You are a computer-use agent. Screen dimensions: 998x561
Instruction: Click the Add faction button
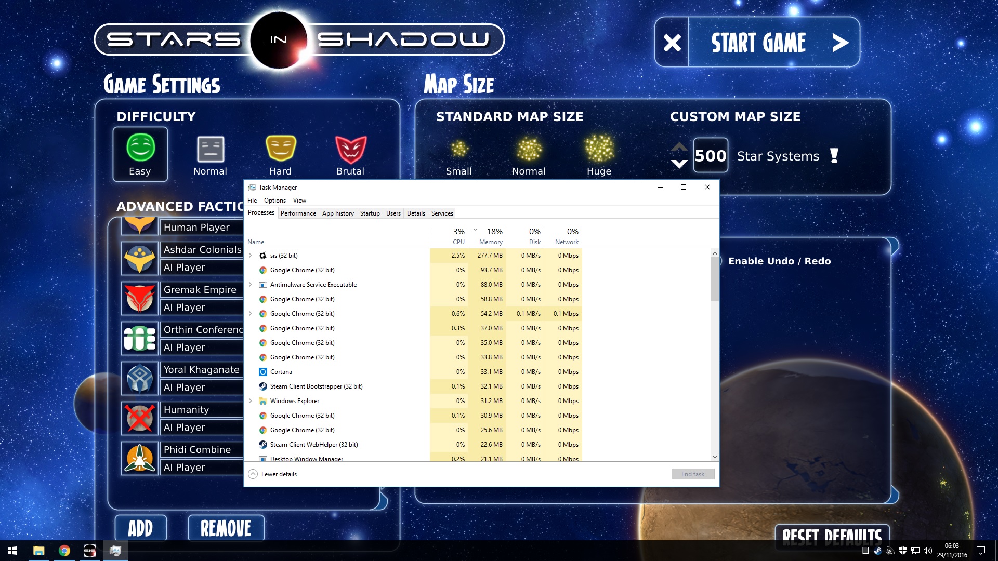[141, 528]
